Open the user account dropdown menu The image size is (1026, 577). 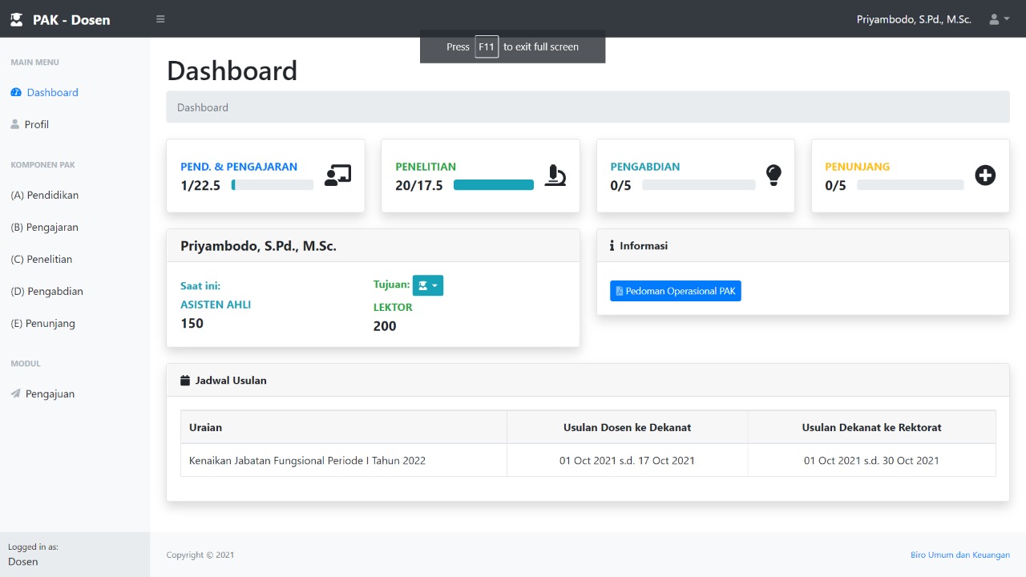pos(999,19)
